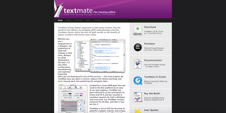Click Watch screencasts featuring TextMate text
The height and width of the screenshot is (113, 226).
click(156, 82)
